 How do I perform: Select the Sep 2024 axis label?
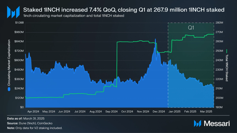[111, 112]
